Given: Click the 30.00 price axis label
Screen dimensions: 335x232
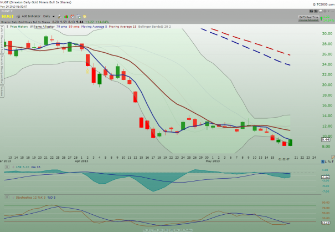Looking at the screenshot, I should coord(327,34).
